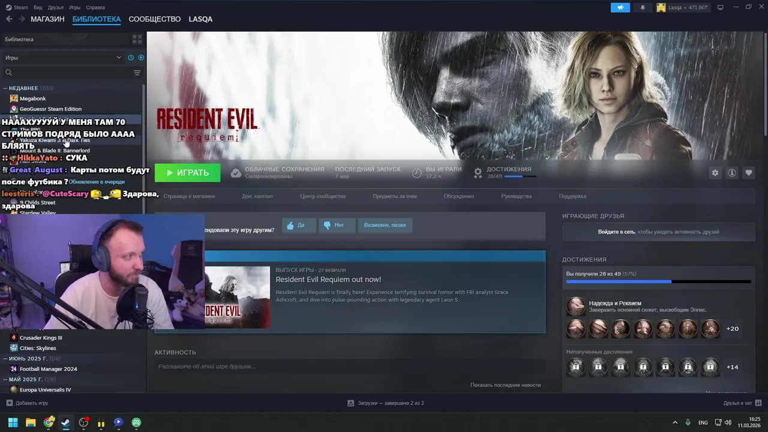Image resolution: width=768 pixels, height=432 pixels.
Task: Open Центр сообщества link
Action: [323, 196]
